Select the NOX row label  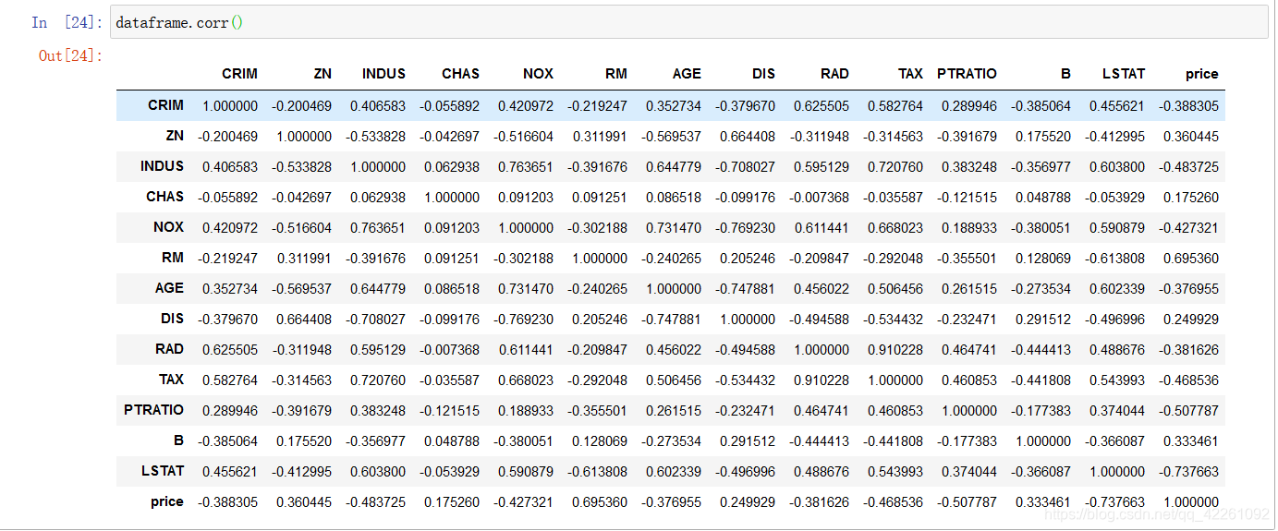click(x=168, y=227)
